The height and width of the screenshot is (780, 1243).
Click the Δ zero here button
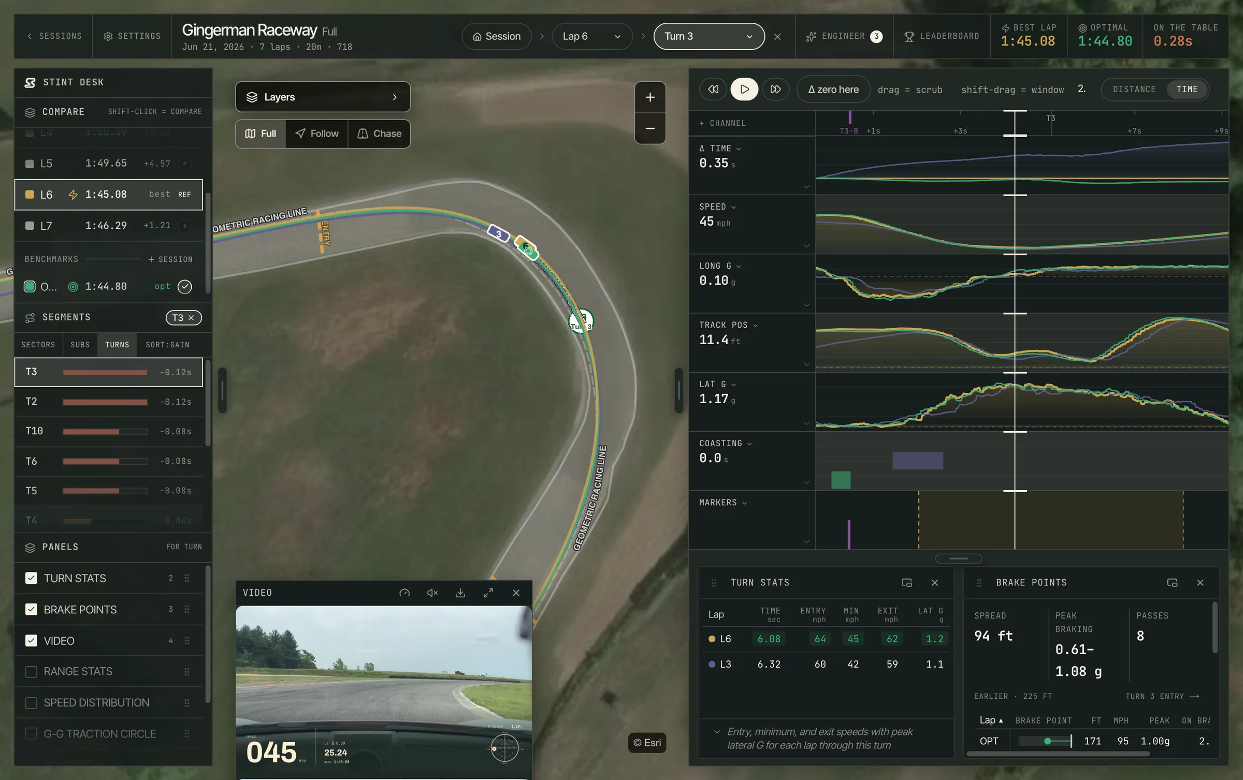point(833,89)
